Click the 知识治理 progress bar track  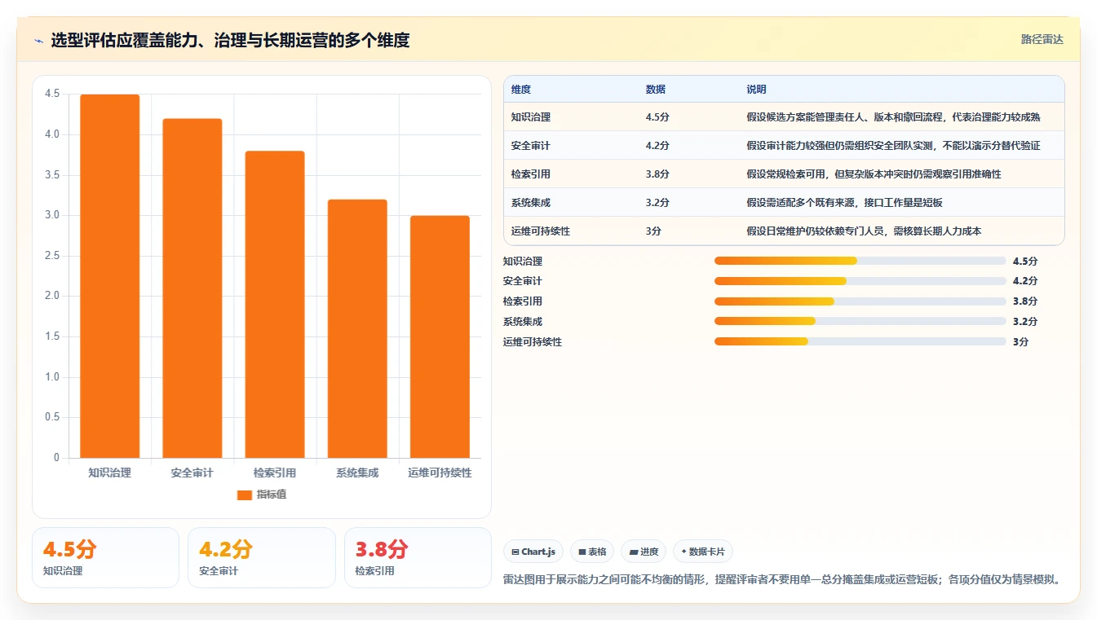(860, 261)
